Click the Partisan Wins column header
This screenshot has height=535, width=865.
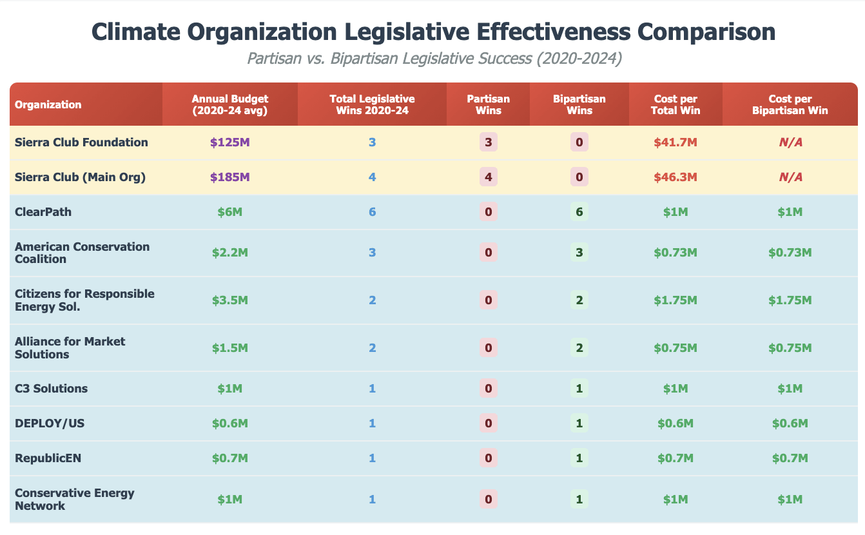[x=488, y=104]
